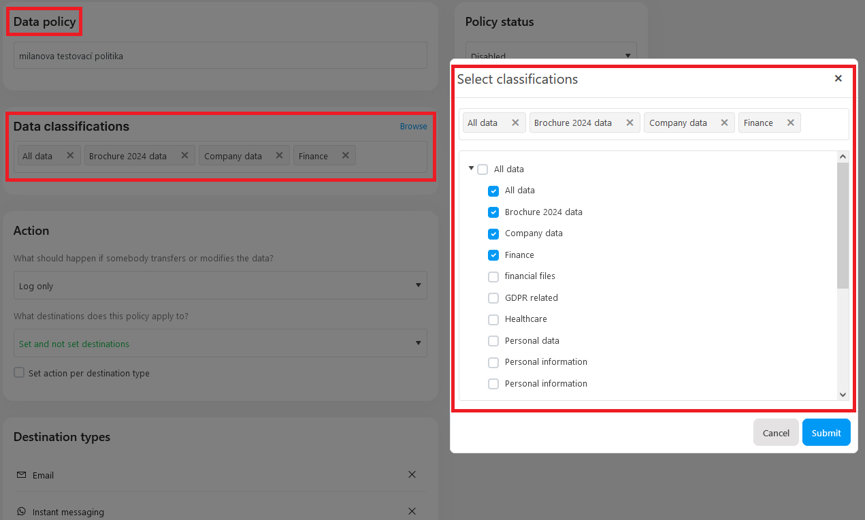Remove 'Finance' tag in dialog
This screenshot has height=520, width=865.
(x=790, y=123)
